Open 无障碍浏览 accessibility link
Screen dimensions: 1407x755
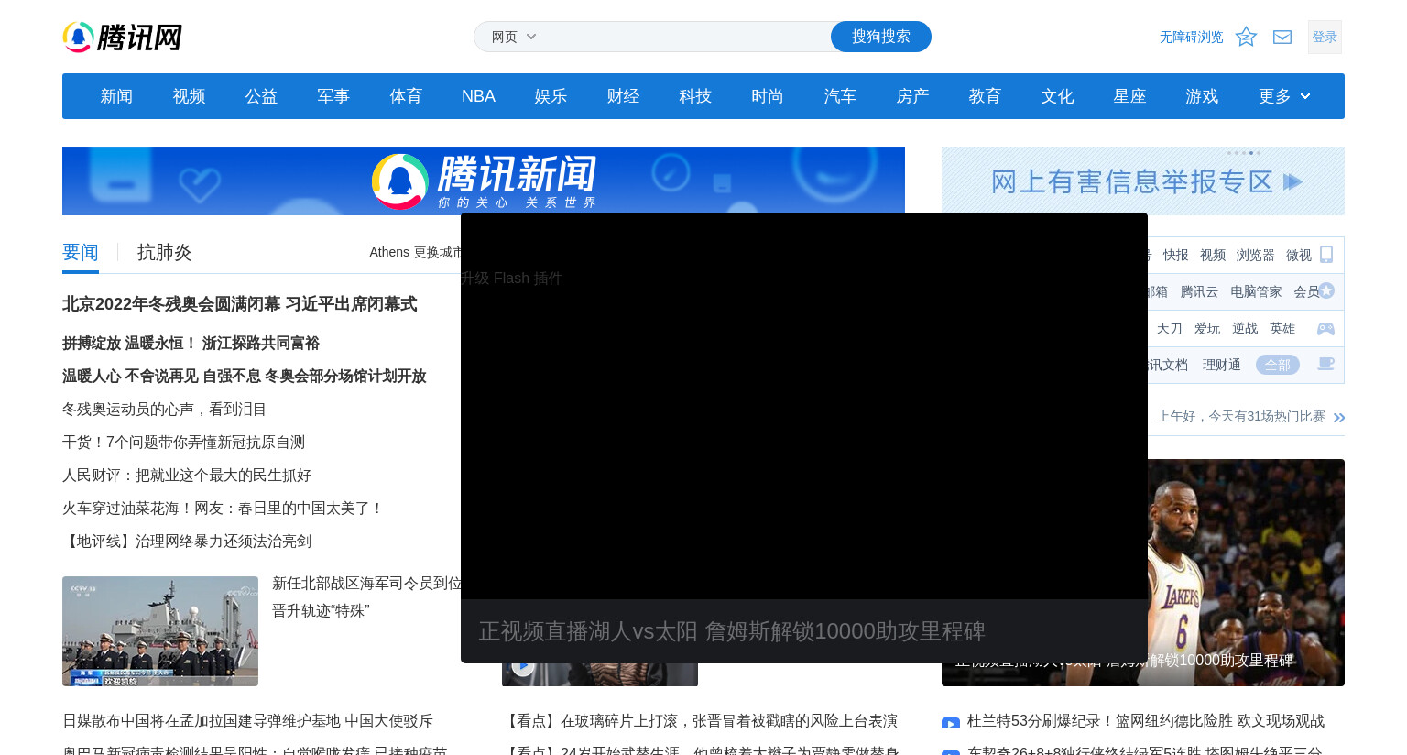(1191, 37)
